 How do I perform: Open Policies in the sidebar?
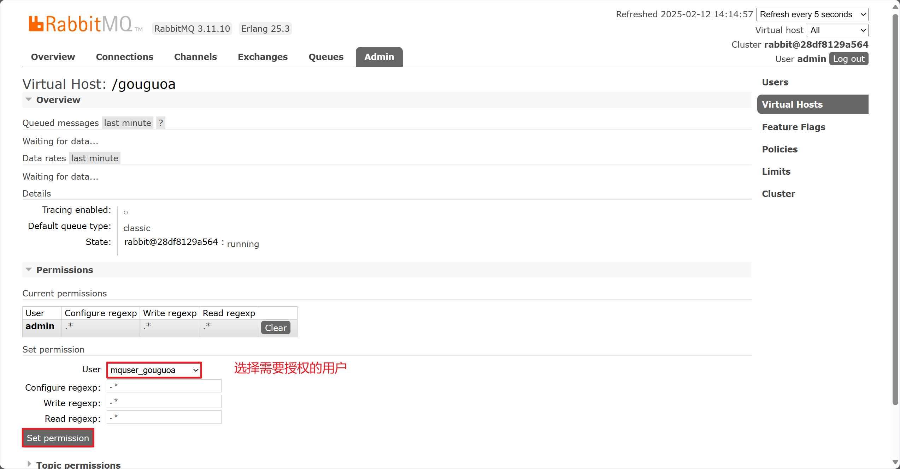point(780,149)
